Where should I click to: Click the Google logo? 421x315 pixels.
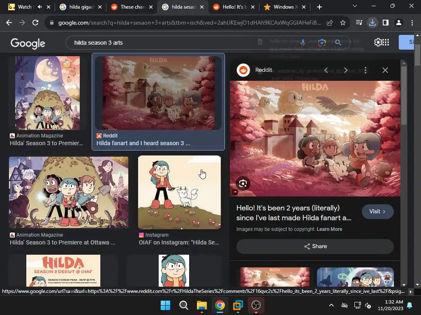28,43
